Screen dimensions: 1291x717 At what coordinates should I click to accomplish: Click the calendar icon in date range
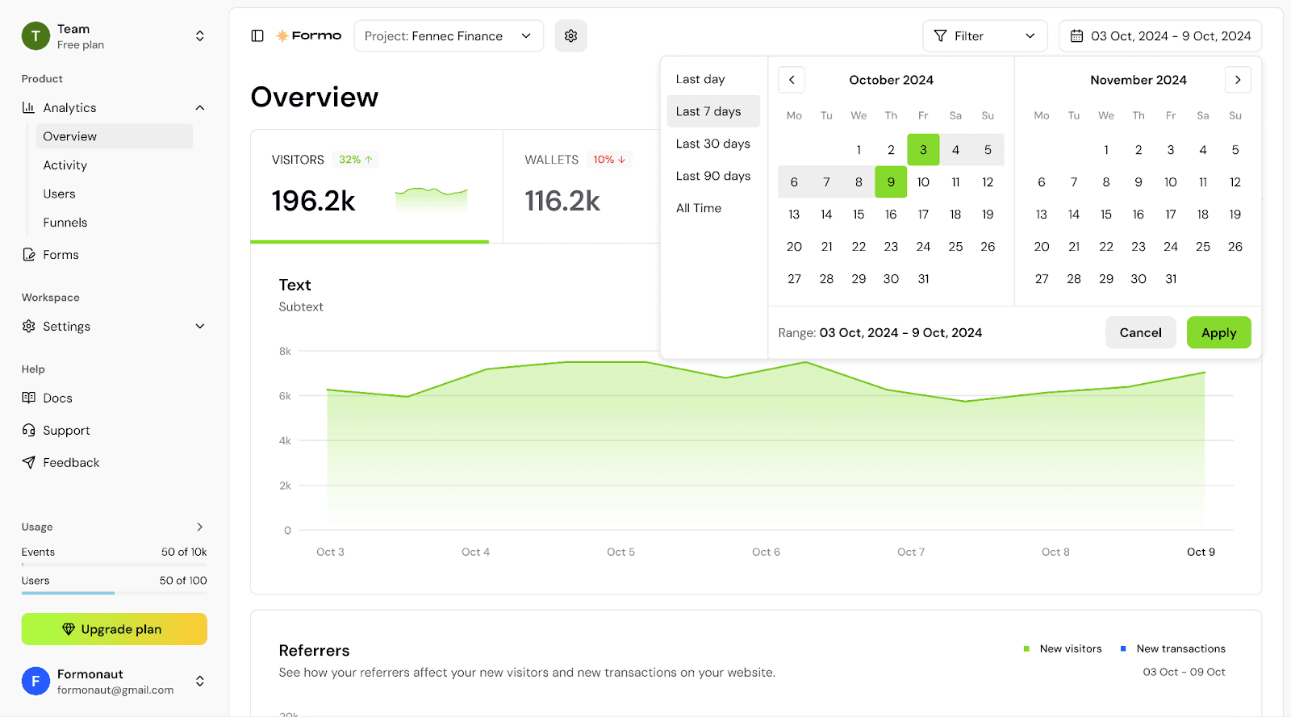1076,36
